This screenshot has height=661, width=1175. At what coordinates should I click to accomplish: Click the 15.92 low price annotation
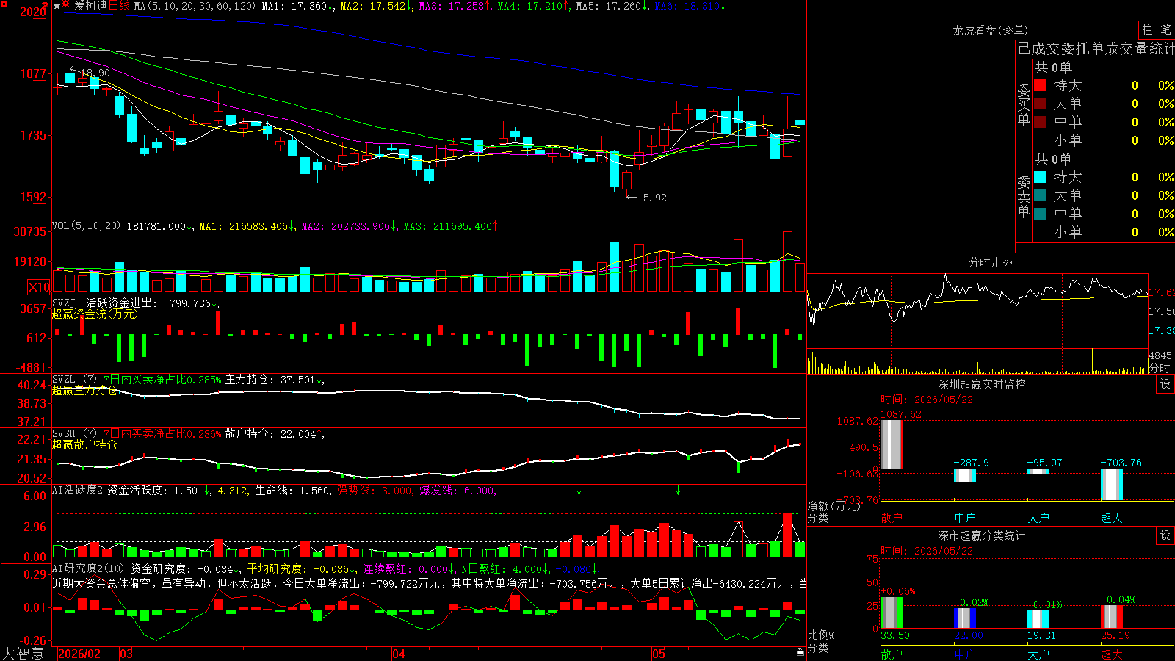click(652, 198)
